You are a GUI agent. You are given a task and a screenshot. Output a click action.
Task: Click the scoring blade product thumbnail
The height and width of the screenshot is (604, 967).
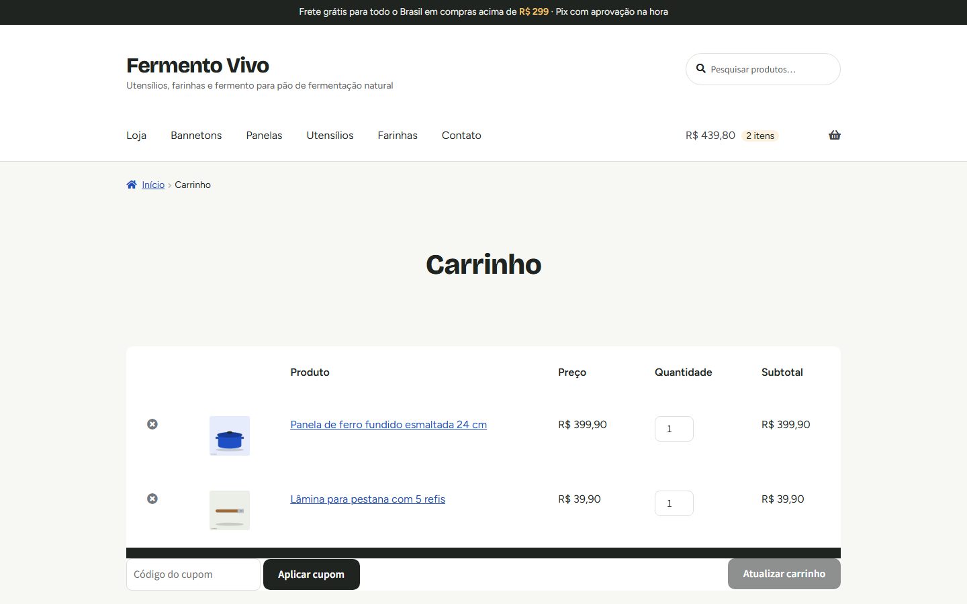coord(230,510)
